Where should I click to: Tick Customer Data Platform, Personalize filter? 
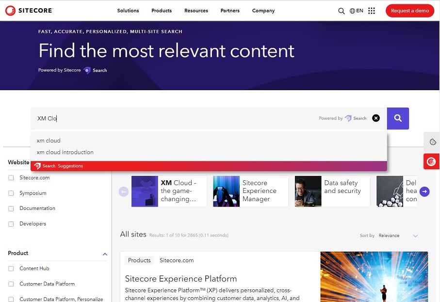[x=11, y=299]
